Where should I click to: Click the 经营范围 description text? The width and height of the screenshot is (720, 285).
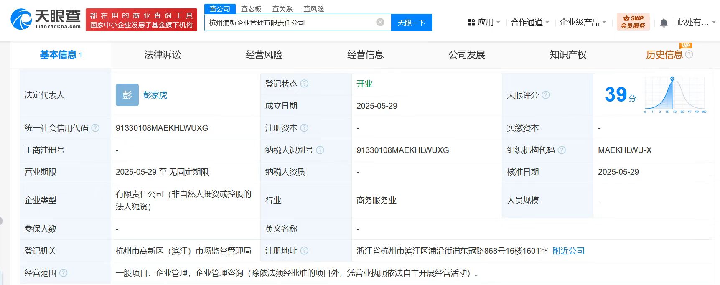click(x=297, y=273)
